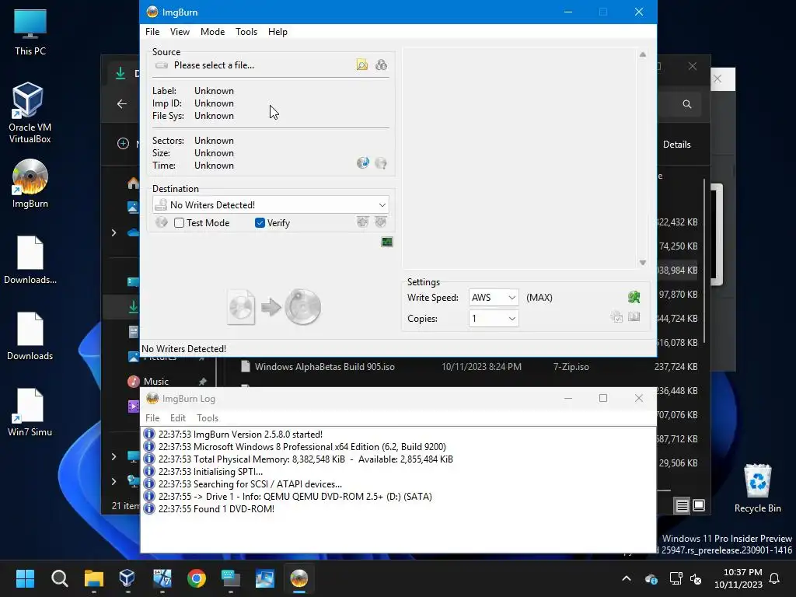Screen dimensions: 796x597
Task: Open taskbar Search icon
Action: (59, 578)
